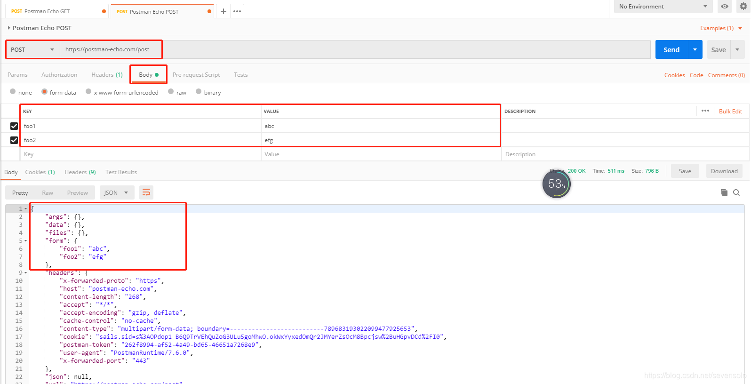751x384 pixels.
Task: Open tab options ellipsis menu
Action: pyautogui.click(x=237, y=11)
